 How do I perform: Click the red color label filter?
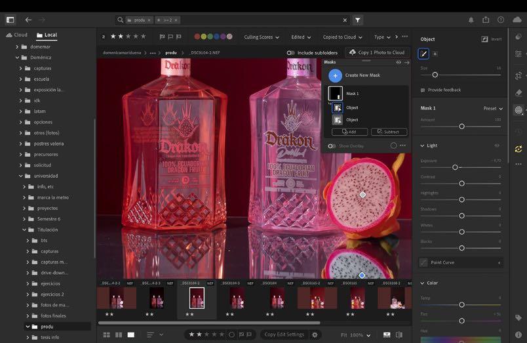[x=197, y=37]
